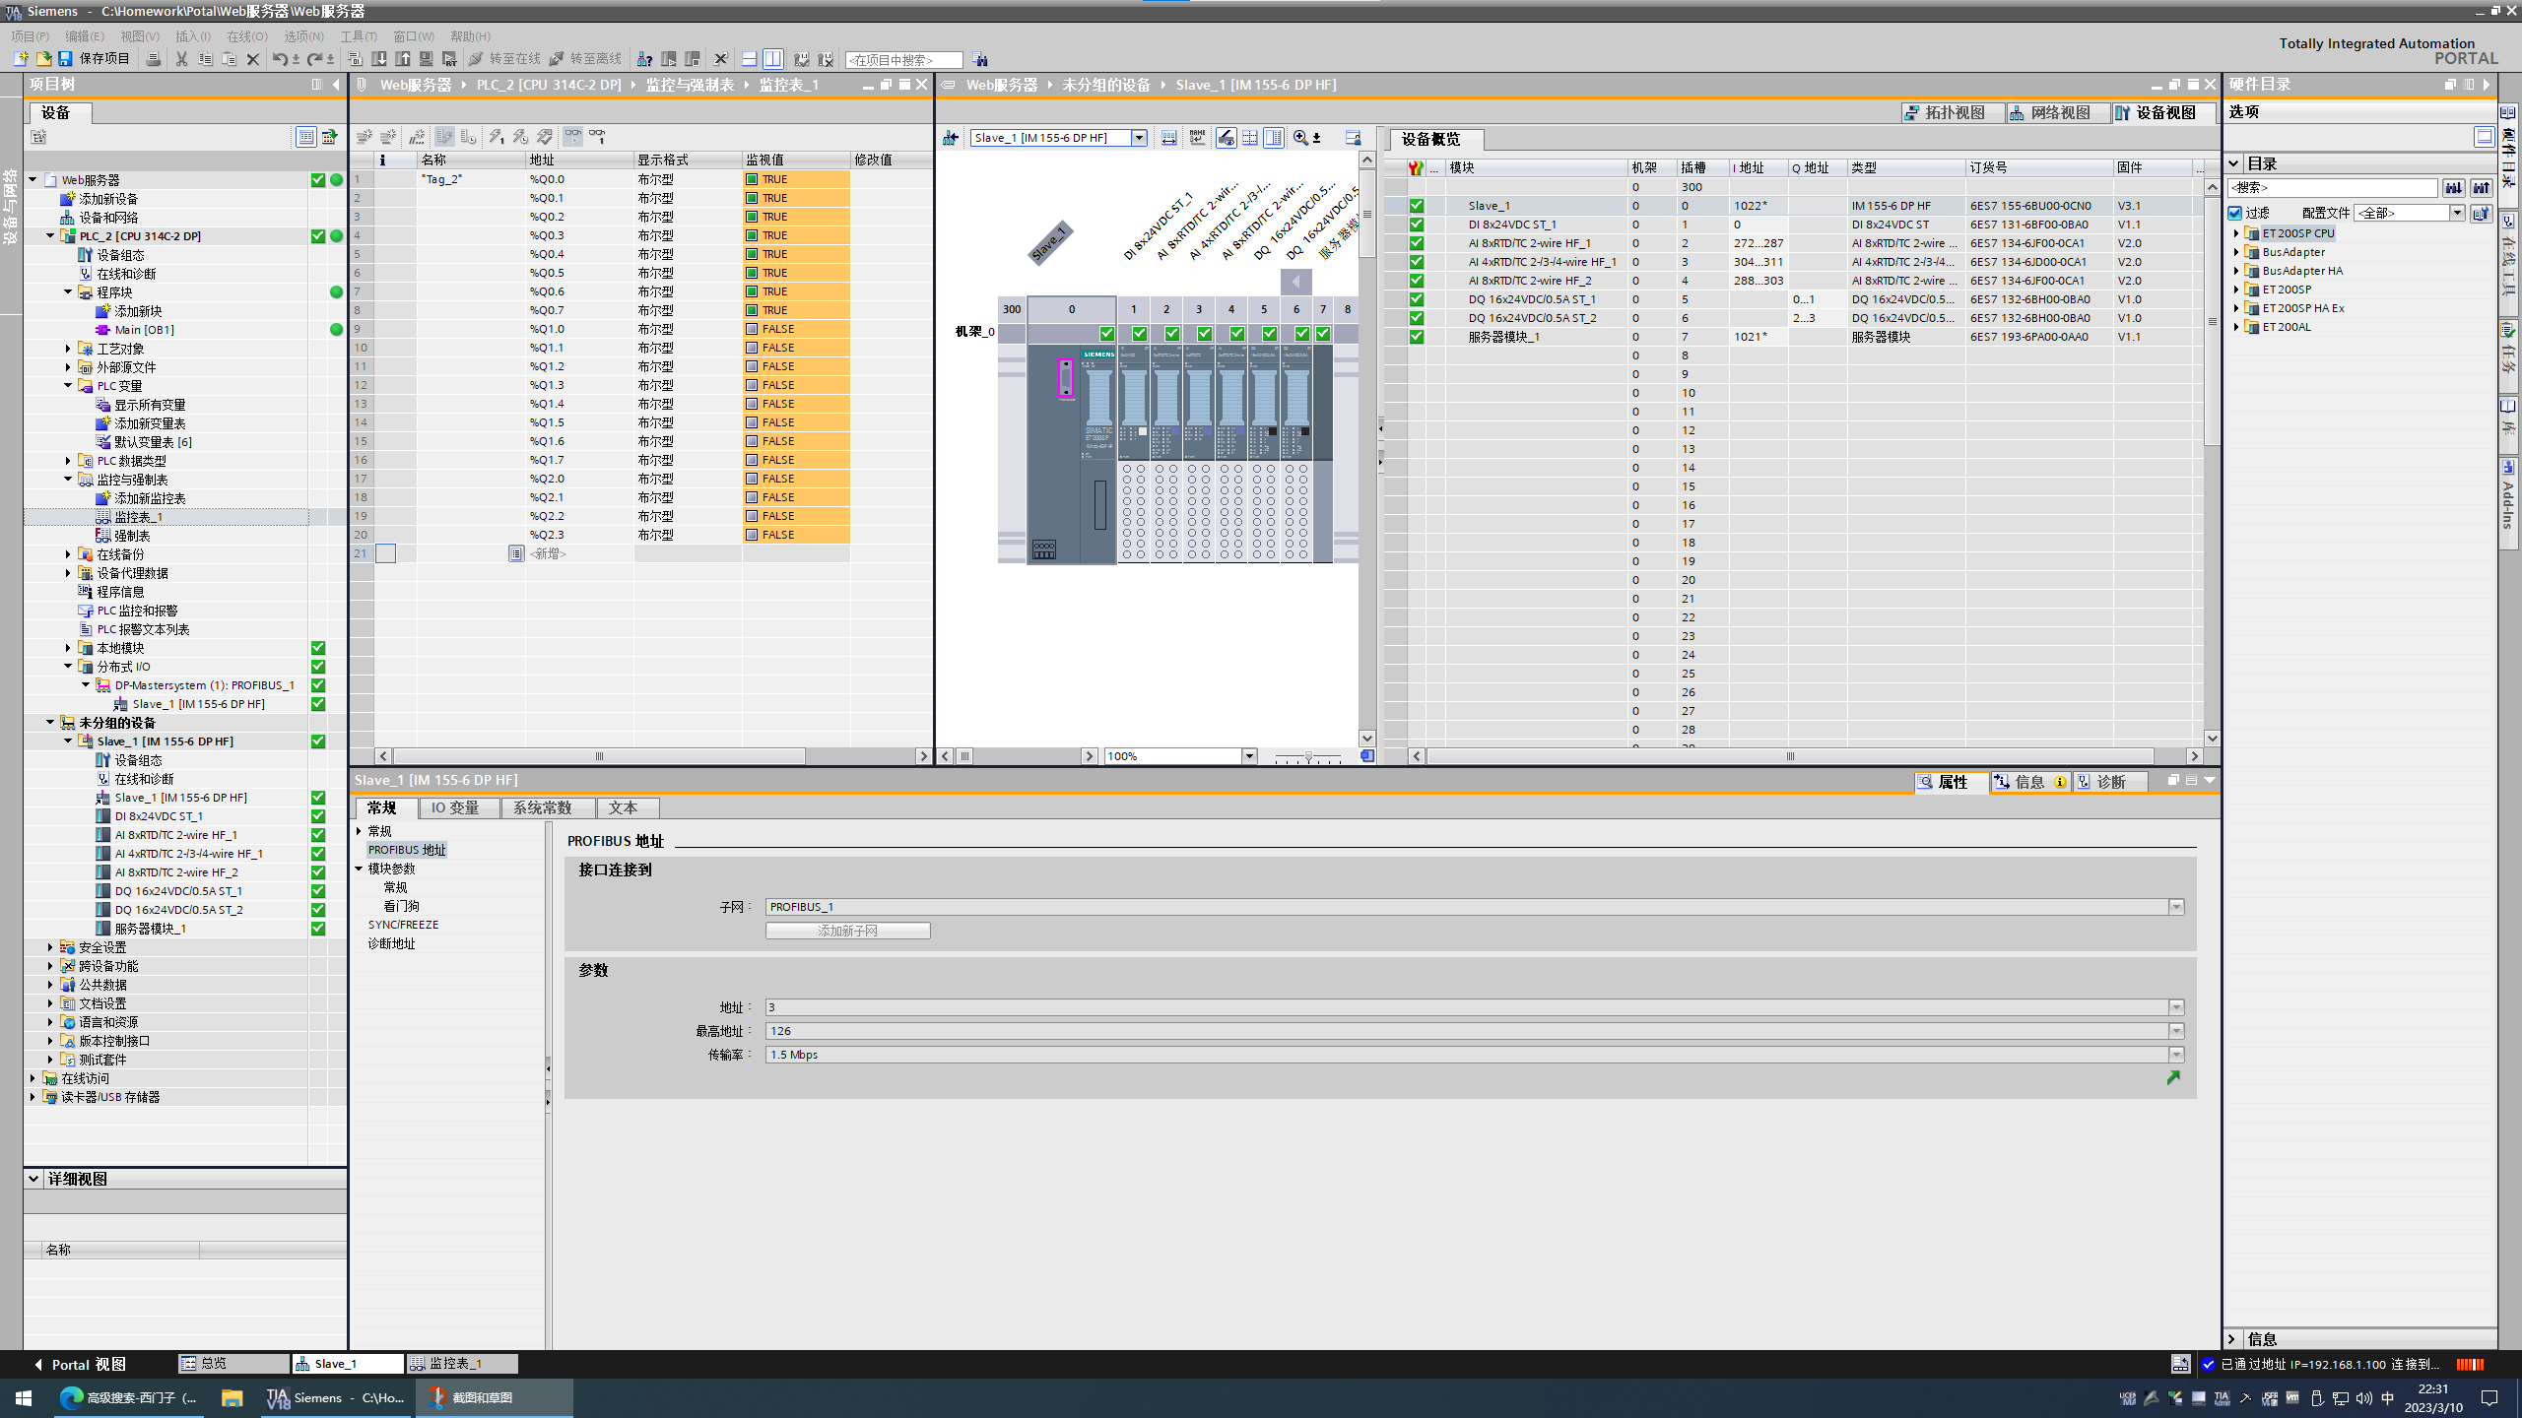Click the device view zoom slider
This screenshot has width=2522, height=1418.
1307,756
